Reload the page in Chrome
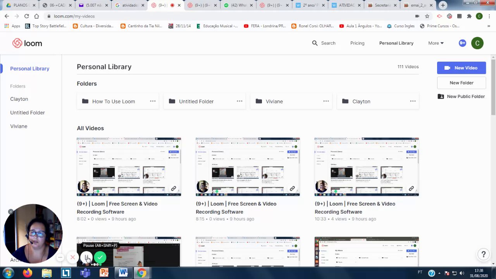This screenshot has height=279, width=496. click(x=26, y=16)
